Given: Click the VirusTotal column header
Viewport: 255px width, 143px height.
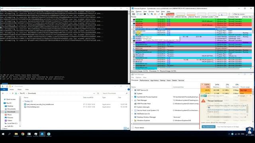Looking at the screenshot, I should 171,17.
